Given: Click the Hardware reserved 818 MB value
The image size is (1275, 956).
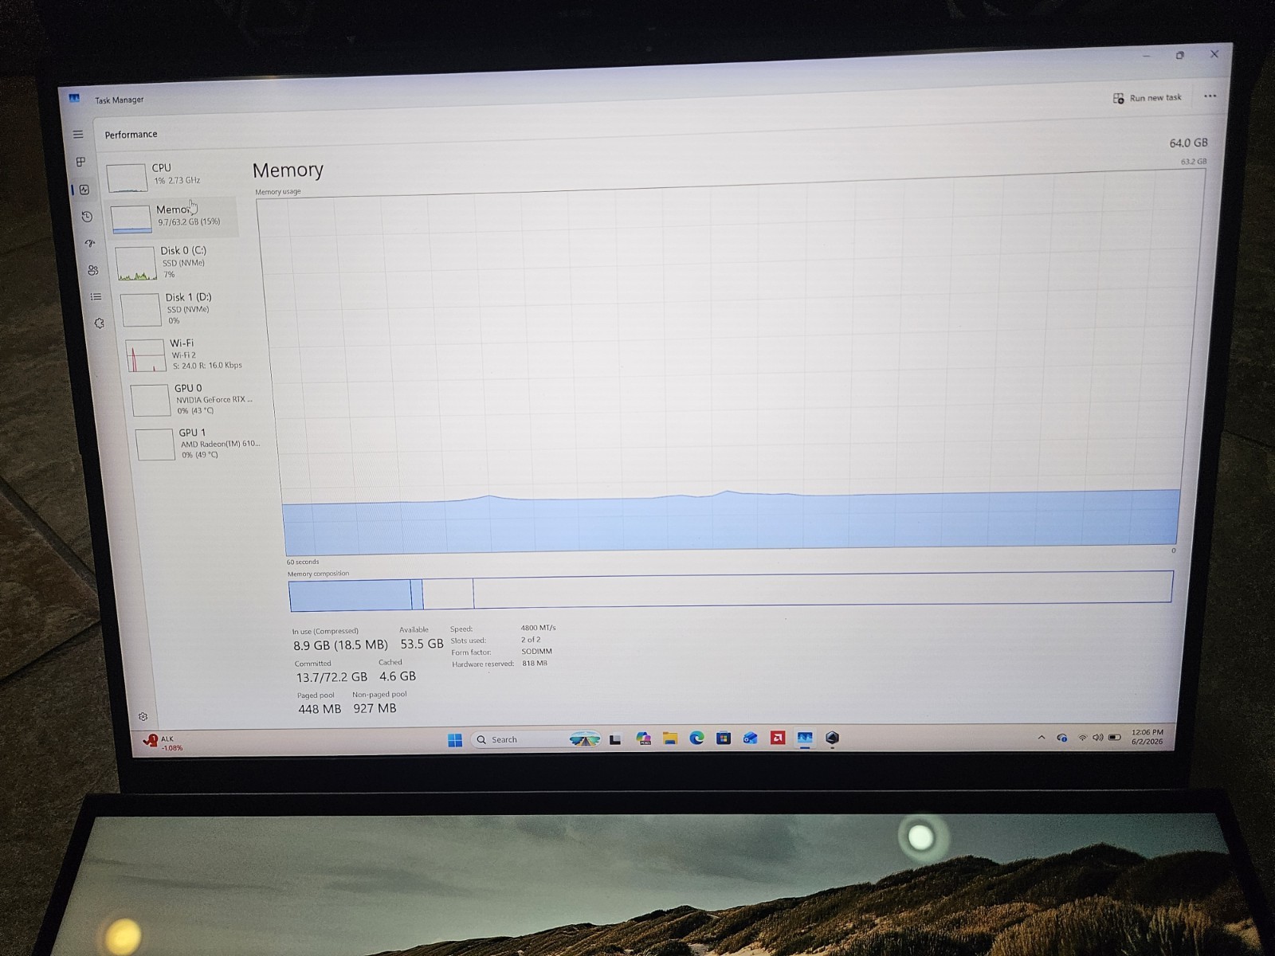Looking at the screenshot, I should tap(535, 663).
